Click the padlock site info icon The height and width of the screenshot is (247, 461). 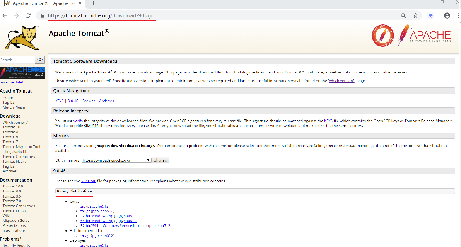(42, 16)
